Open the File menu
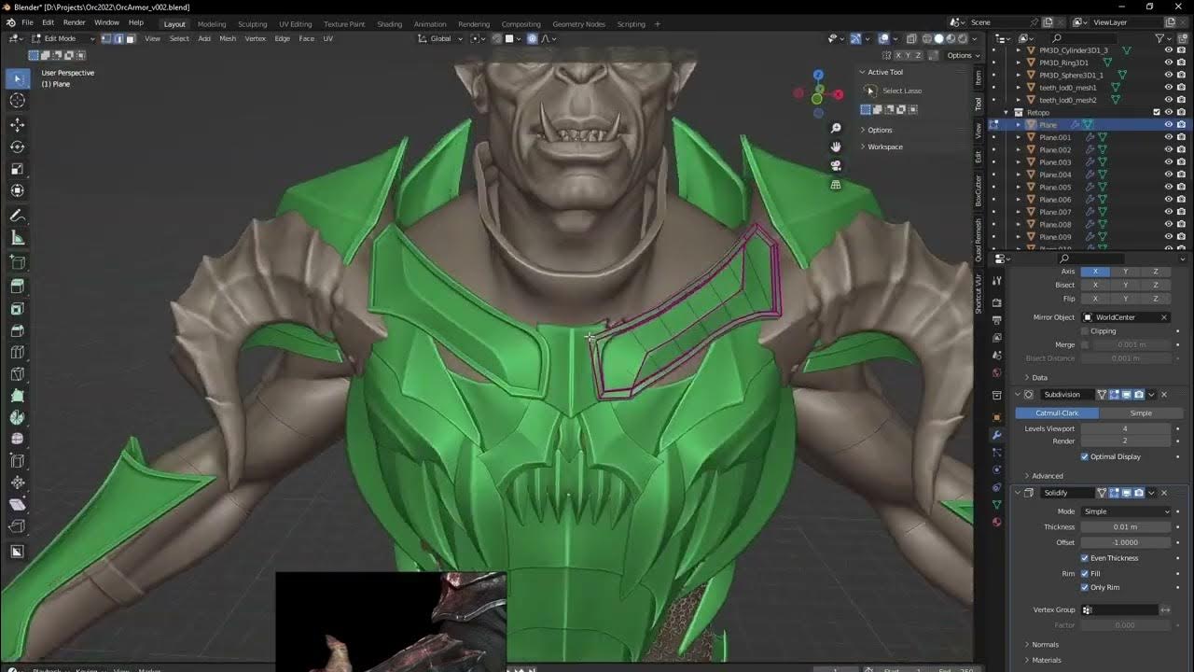Screen dimensions: 1194x672 click(27, 22)
